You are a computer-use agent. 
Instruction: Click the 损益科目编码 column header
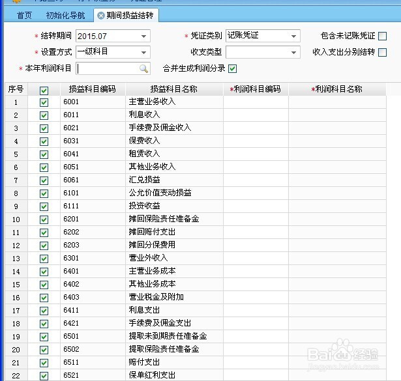[93, 89]
